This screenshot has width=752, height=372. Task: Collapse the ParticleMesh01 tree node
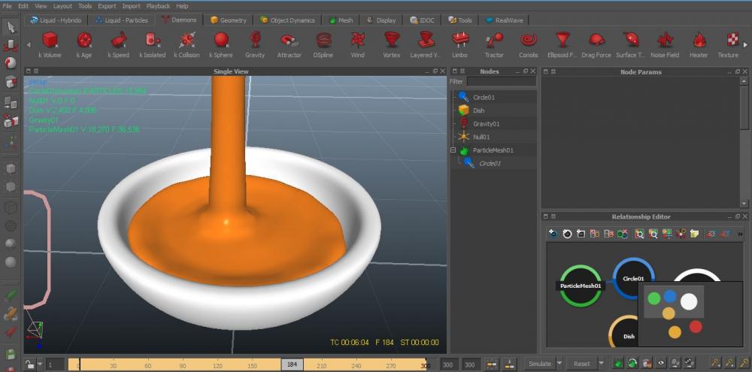tap(453, 150)
